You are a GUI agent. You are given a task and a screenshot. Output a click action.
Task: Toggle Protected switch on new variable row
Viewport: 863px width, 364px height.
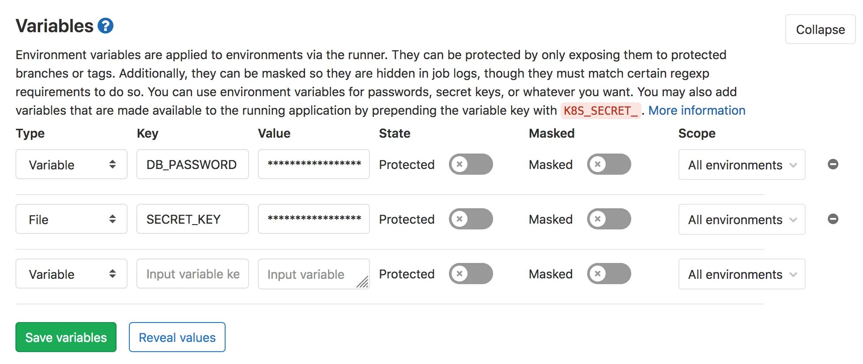click(x=471, y=274)
